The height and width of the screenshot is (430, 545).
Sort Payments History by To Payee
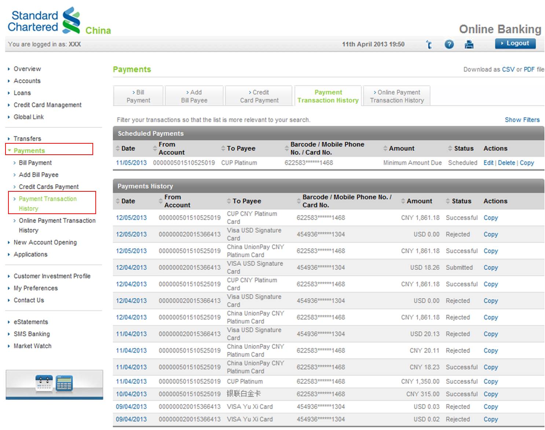(x=244, y=201)
